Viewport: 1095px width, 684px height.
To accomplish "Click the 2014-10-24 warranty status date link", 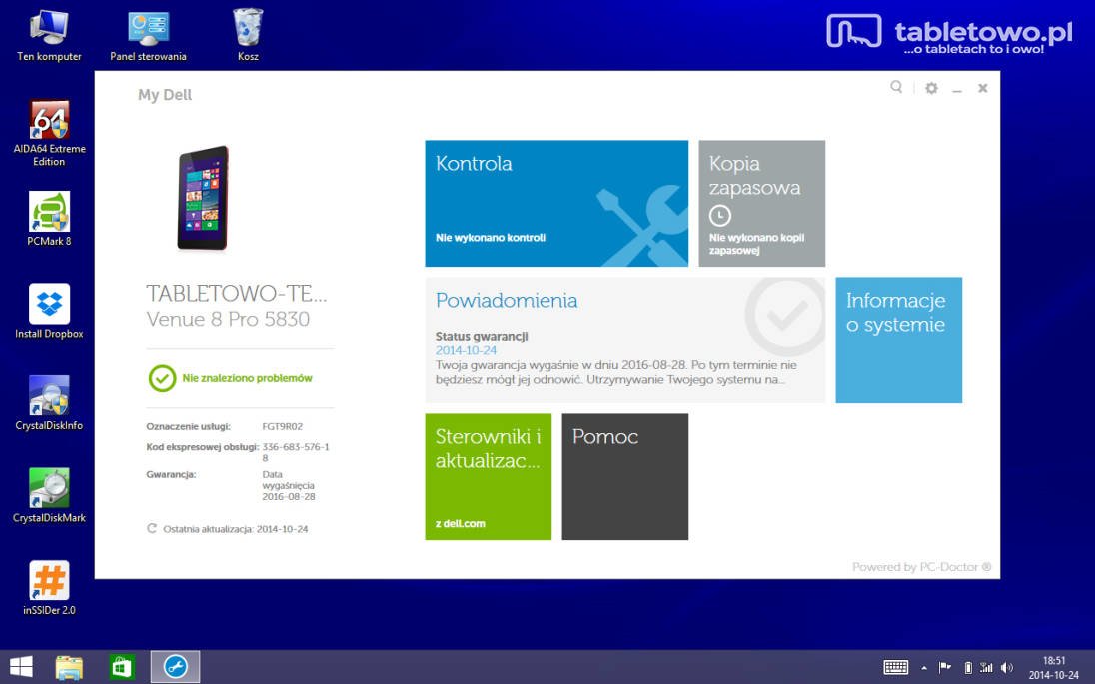I will (466, 350).
